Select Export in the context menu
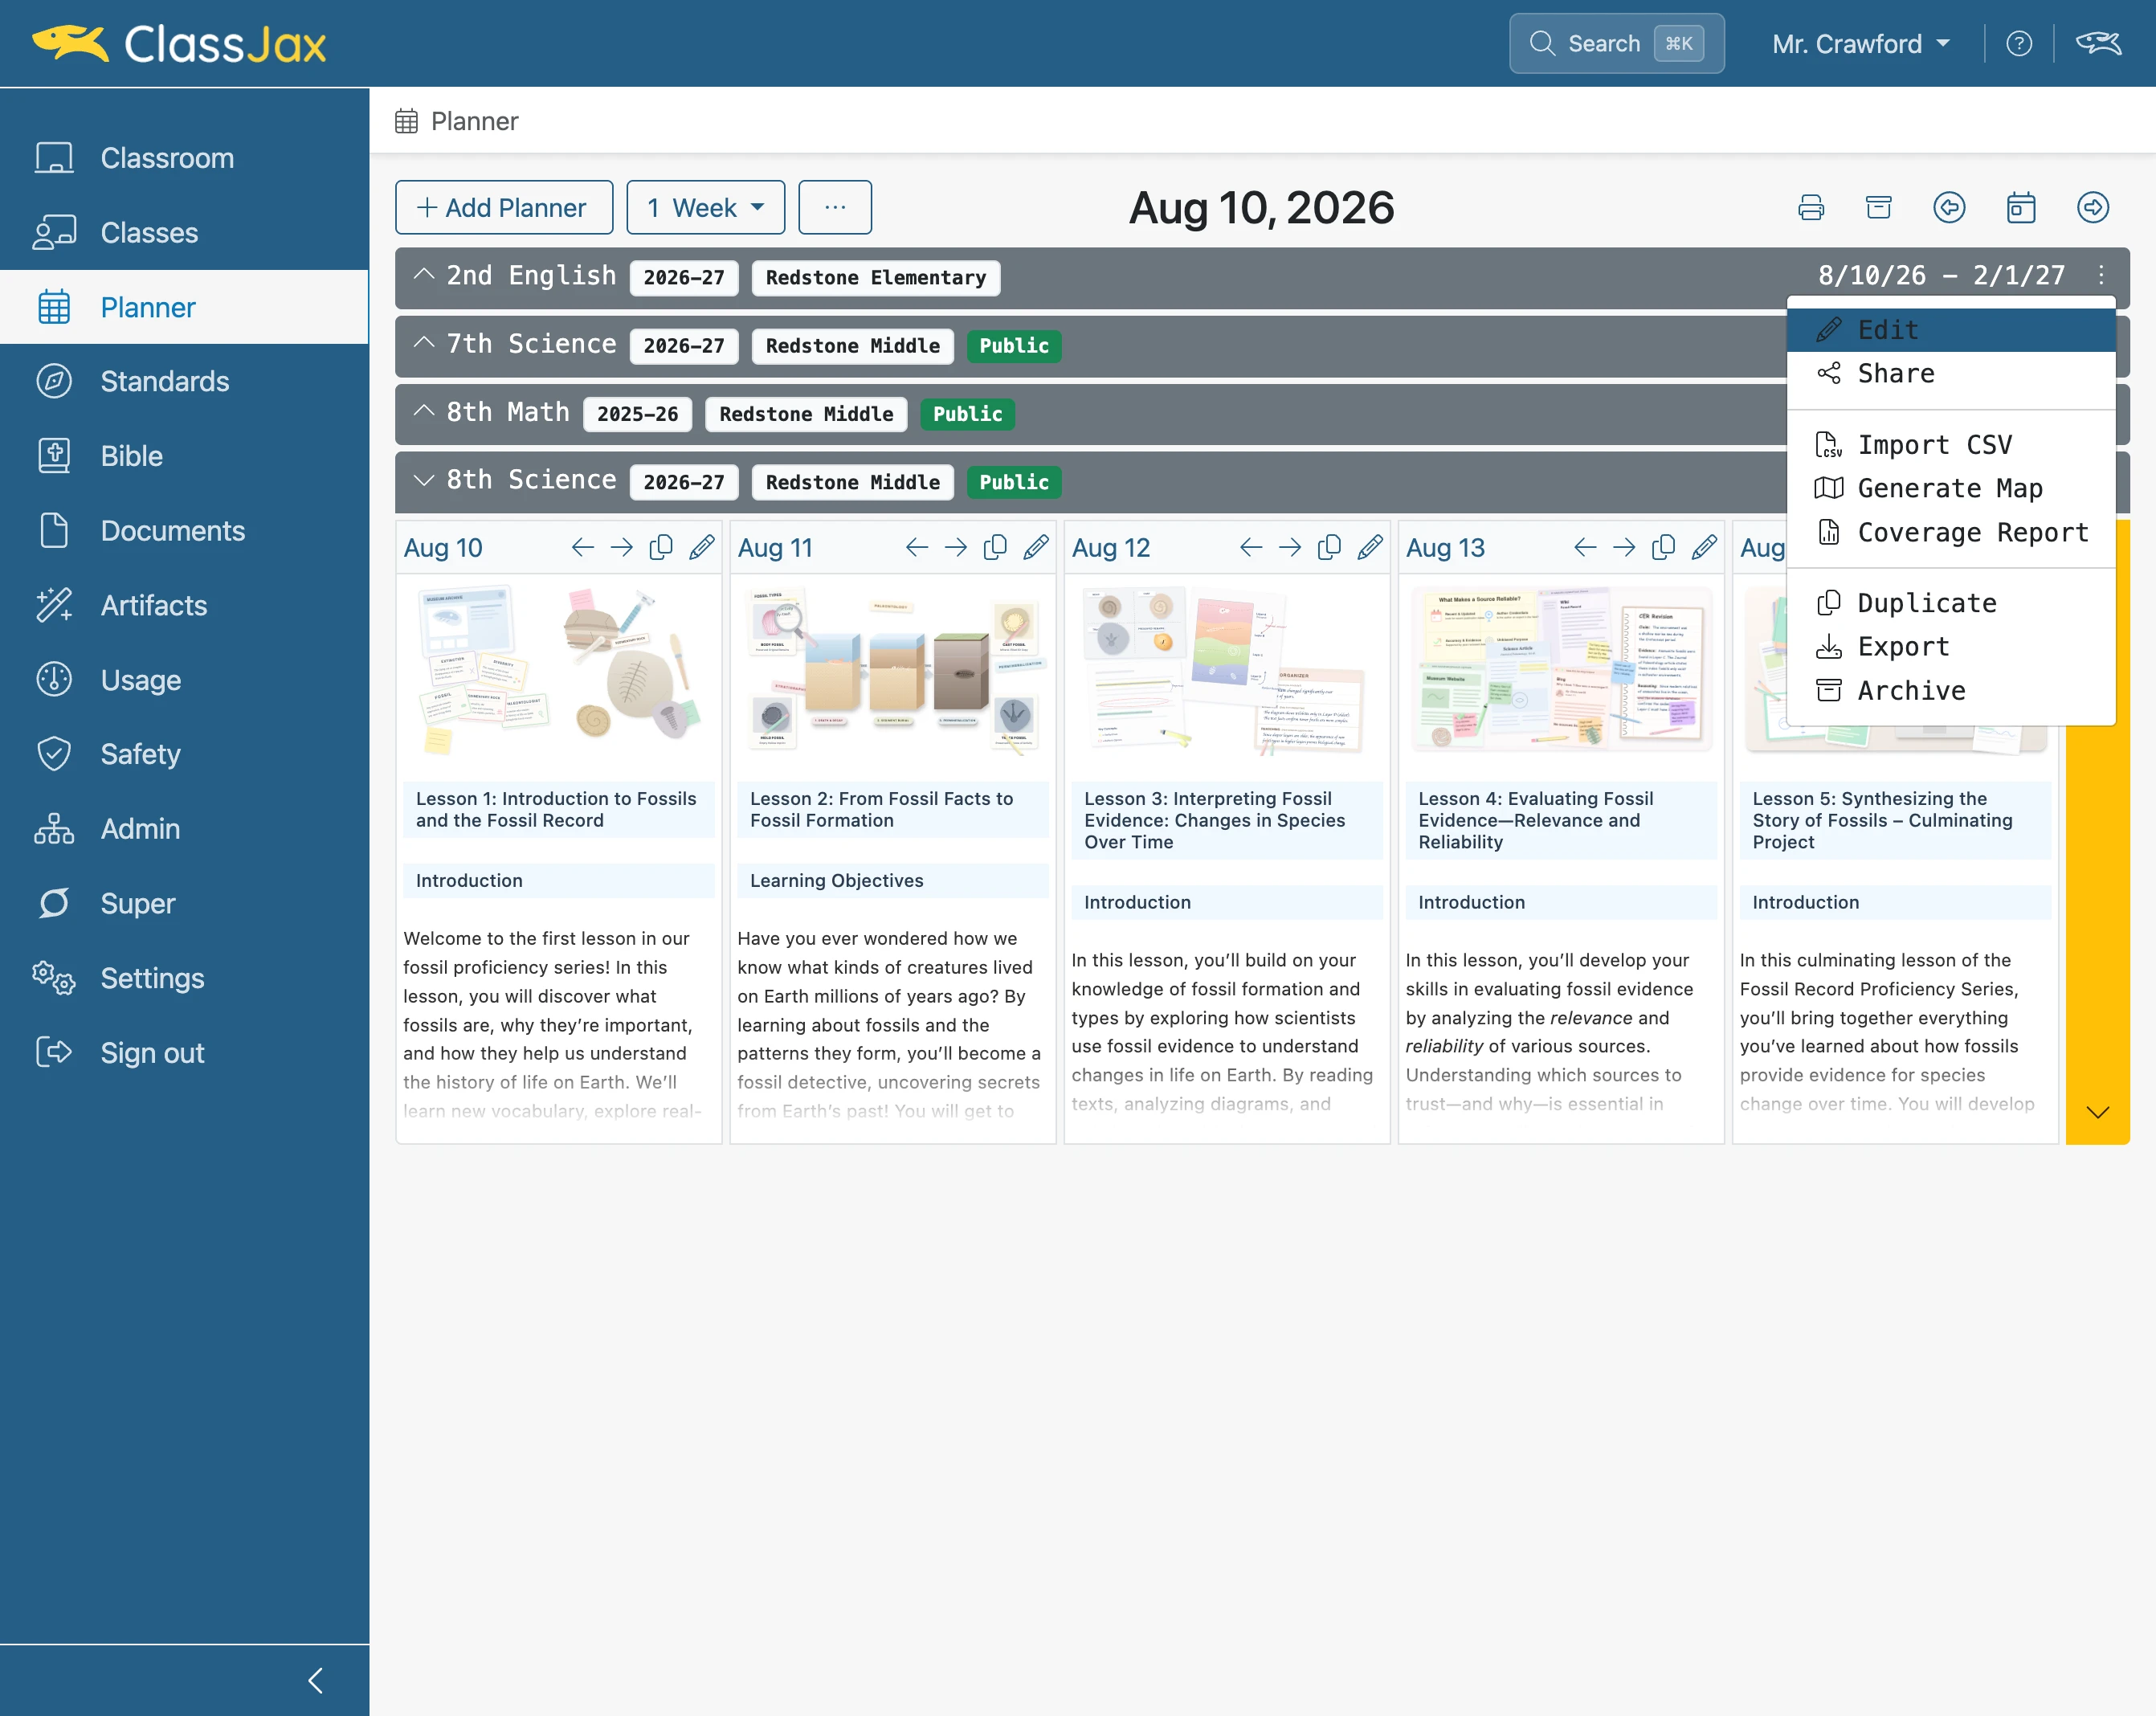Viewport: 2156px width, 1716px height. pos(1950,646)
